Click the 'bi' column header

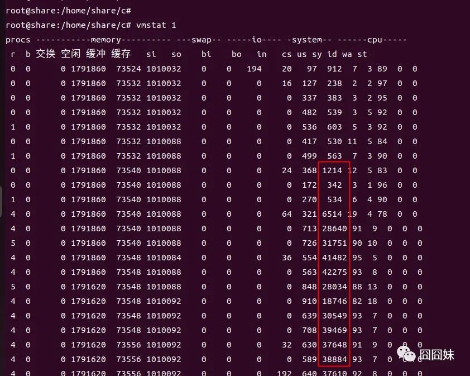pyautogui.click(x=206, y=54)
